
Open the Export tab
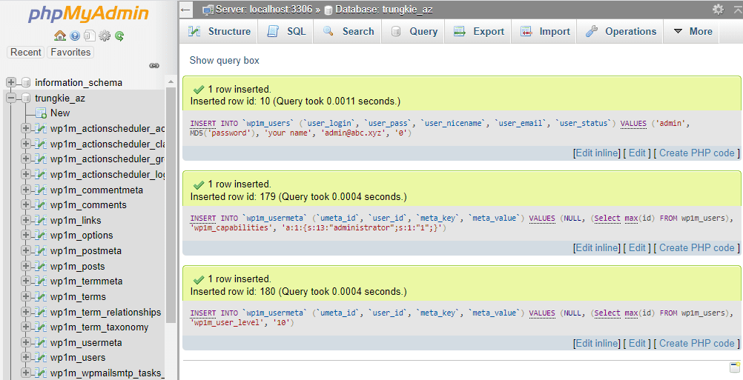[479, 31]
